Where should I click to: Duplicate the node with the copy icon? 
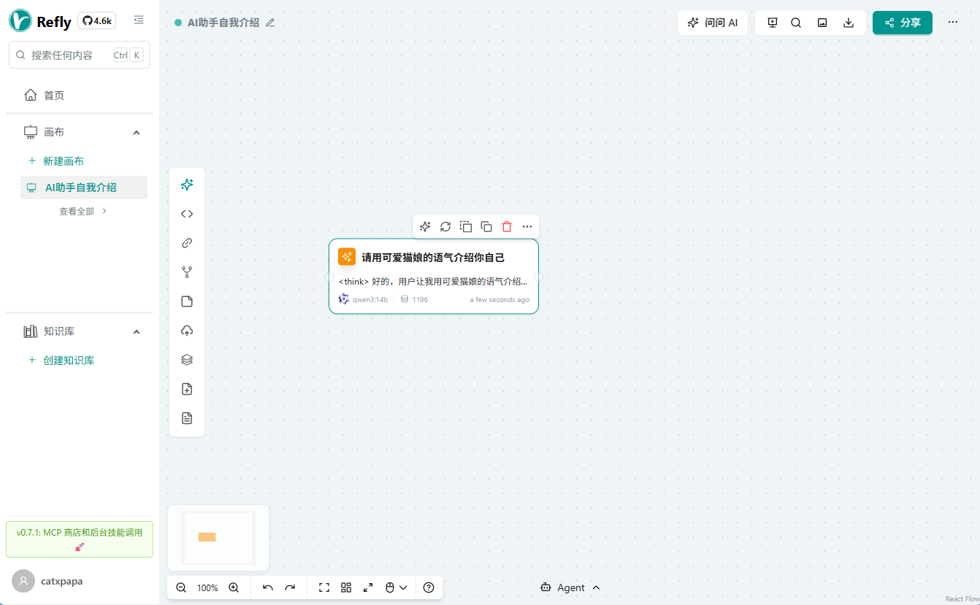486,227
